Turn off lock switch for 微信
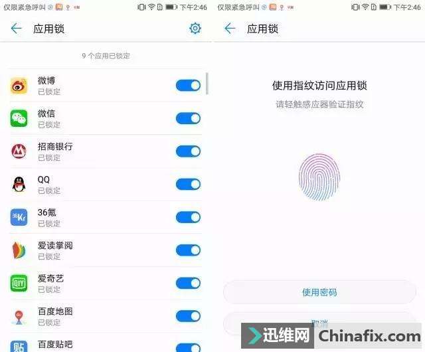This screenshot has height=352, width=425. coord(188,118)
